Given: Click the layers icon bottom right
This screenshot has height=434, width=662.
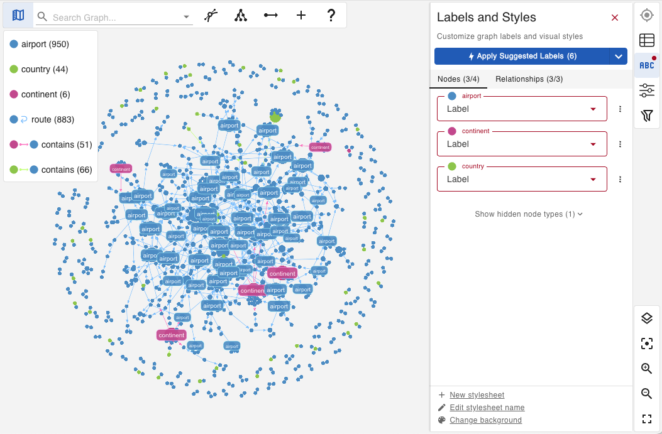Looking at the screenshot, I should point(647,318).
